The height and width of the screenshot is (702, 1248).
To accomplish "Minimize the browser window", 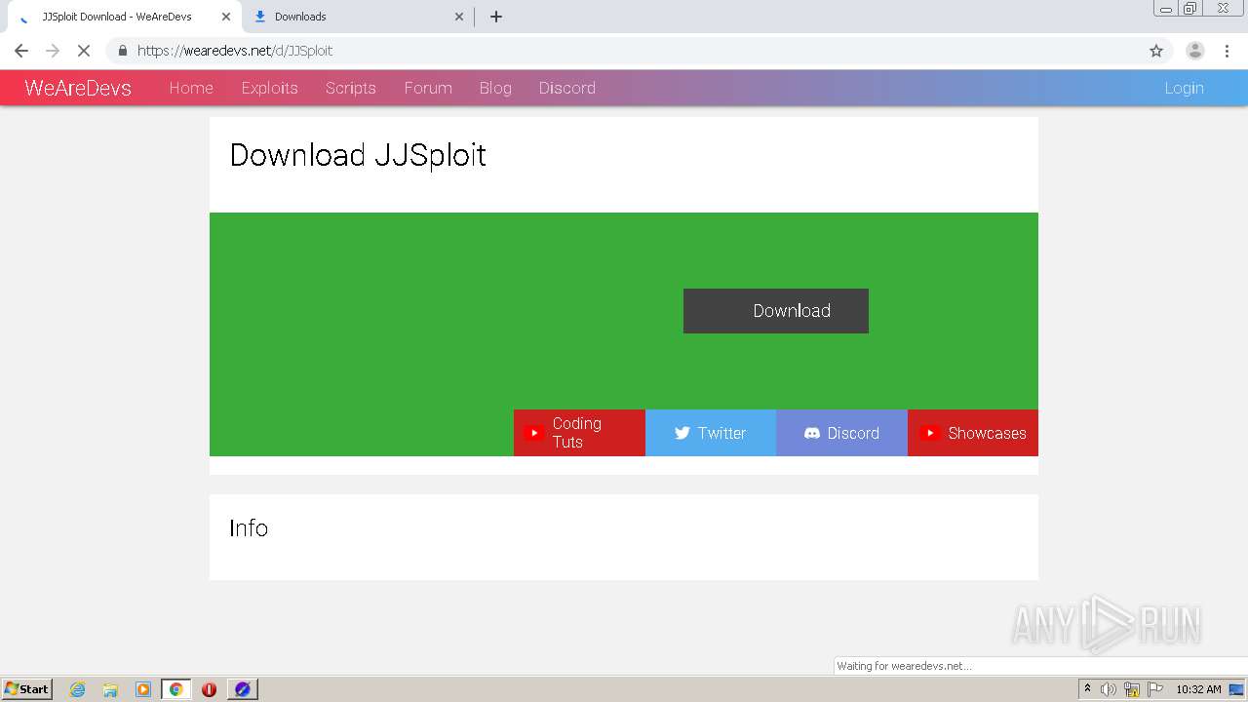I will coord(1166,9).
